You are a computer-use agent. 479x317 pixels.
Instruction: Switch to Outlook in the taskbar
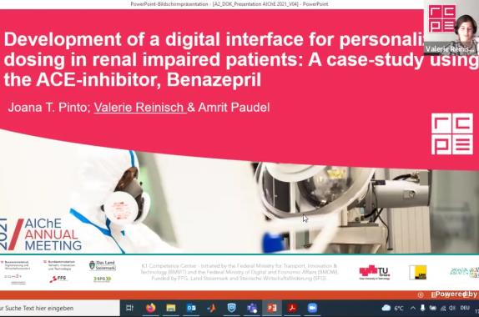(191, 308)
